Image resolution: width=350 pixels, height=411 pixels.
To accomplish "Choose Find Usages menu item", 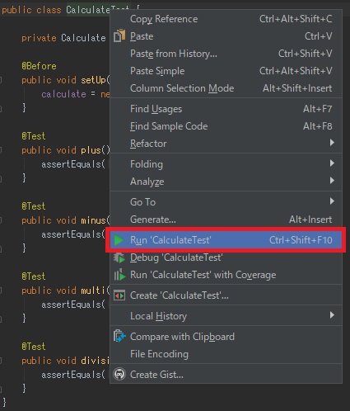I will click(x=226, y=109).
